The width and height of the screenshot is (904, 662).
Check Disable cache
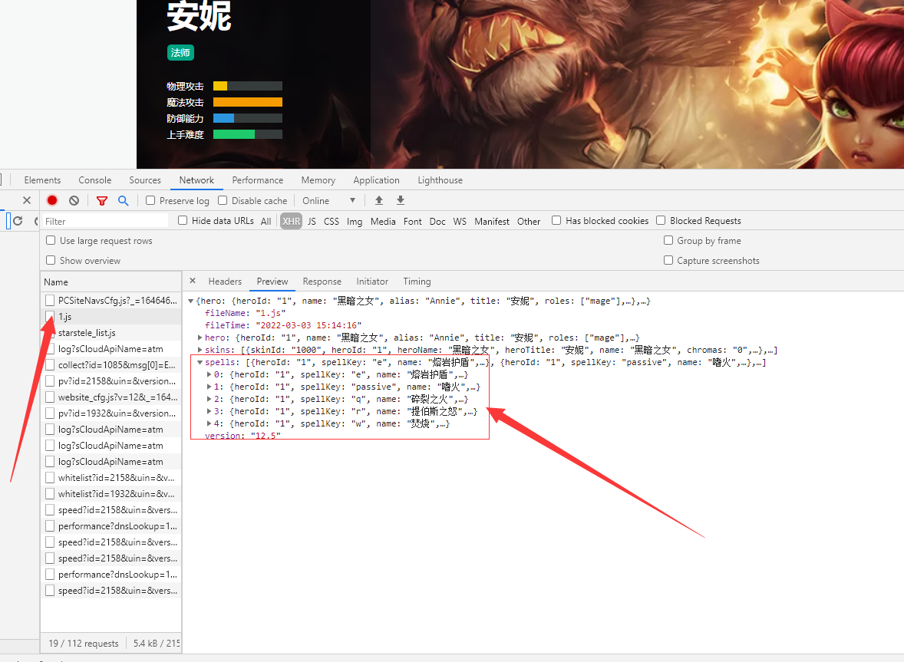point(223,199)
